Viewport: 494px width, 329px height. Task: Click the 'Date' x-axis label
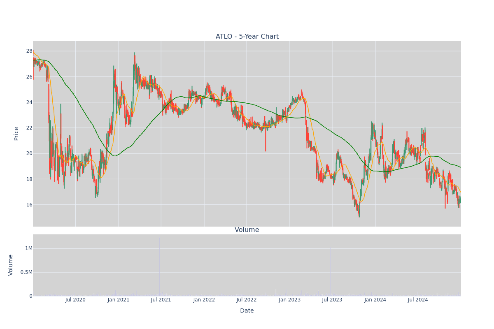point(247,311)
